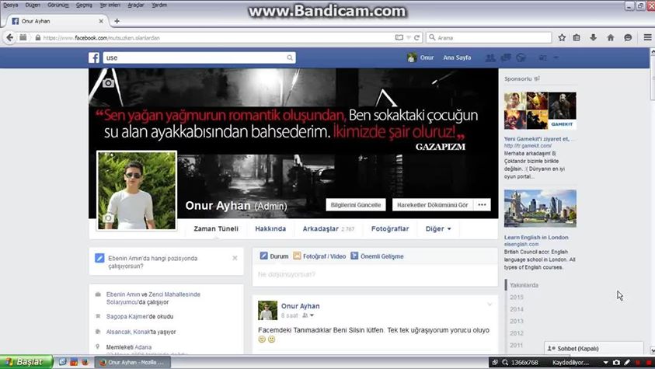Image resolution: width=655 pixels, height=369 pixels.
Task: Toggle reader view icon in address bar
Action: [x=399, y=37]
